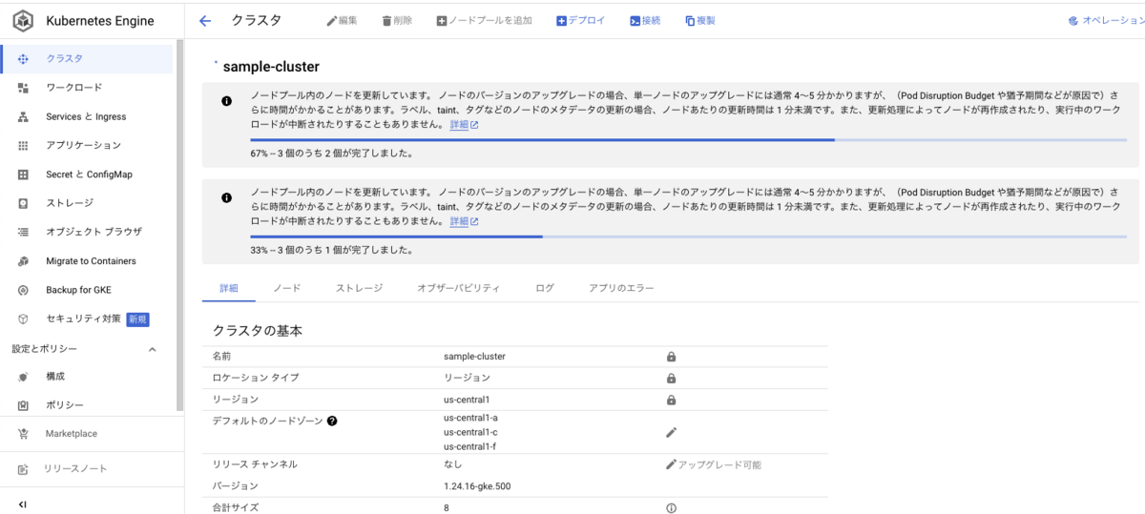Switch to the オブザーバビリティ tab
The height and width of the screenshot is (514, 1145).
coord(458,288)
